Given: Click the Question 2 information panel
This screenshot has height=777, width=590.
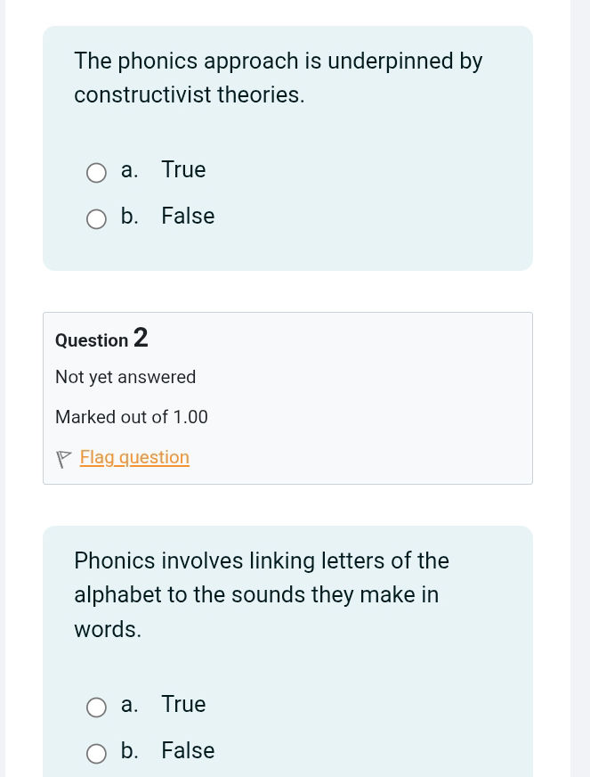Looking at the screenshot, I should tap(287, 398).
